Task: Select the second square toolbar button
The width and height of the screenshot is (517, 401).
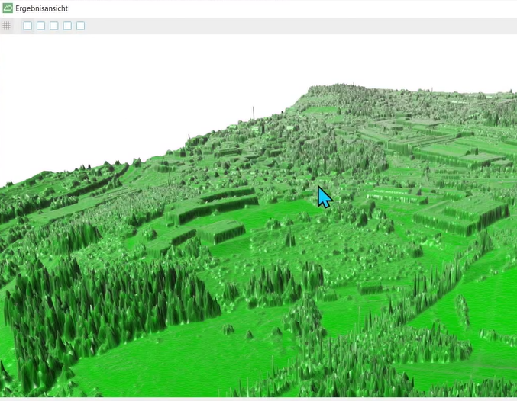Action: tap(41, 26)
